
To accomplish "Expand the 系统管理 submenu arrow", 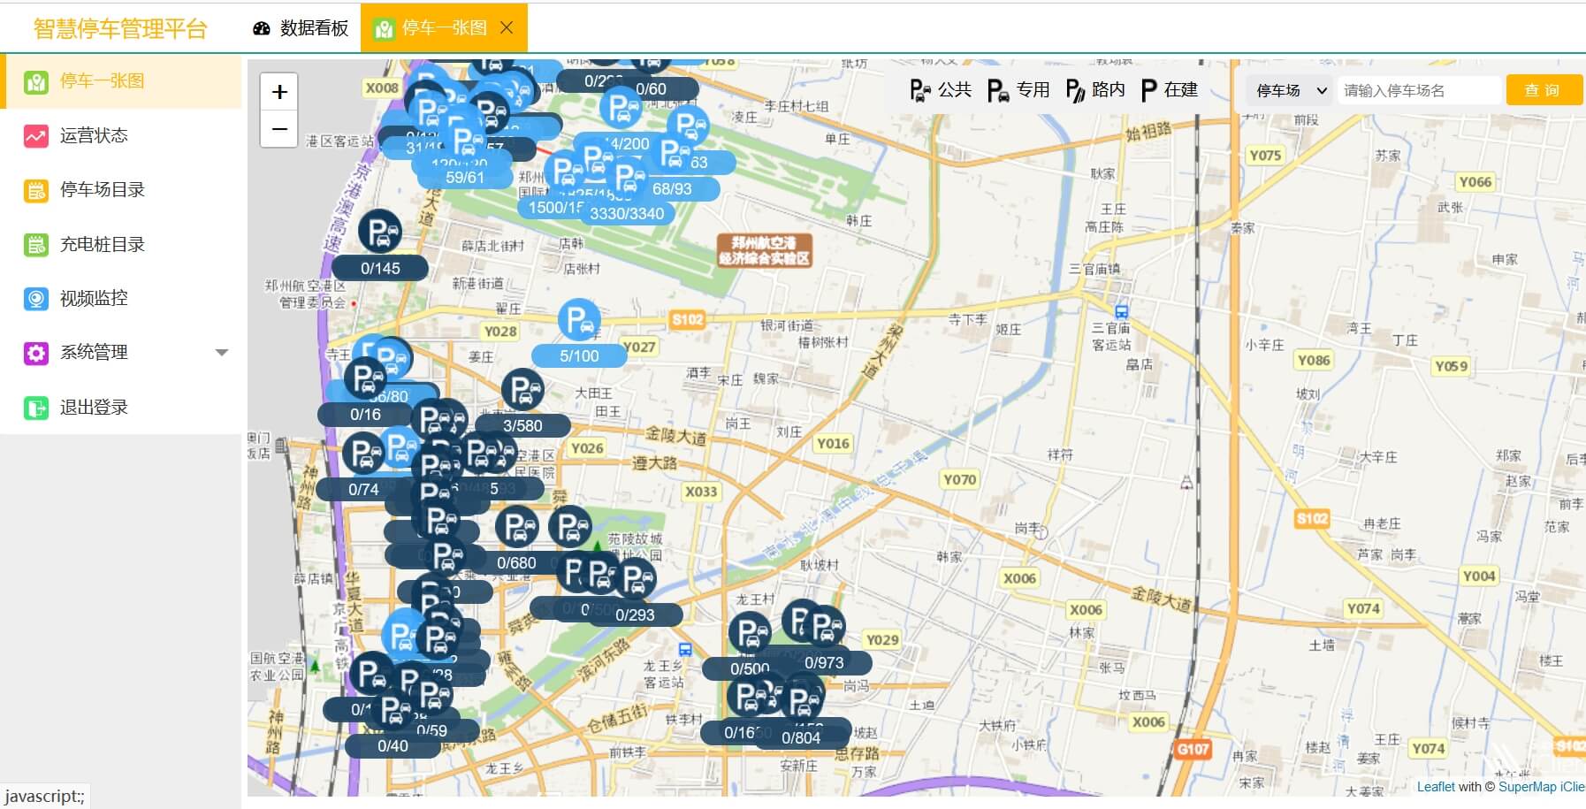I will (222, 353).
